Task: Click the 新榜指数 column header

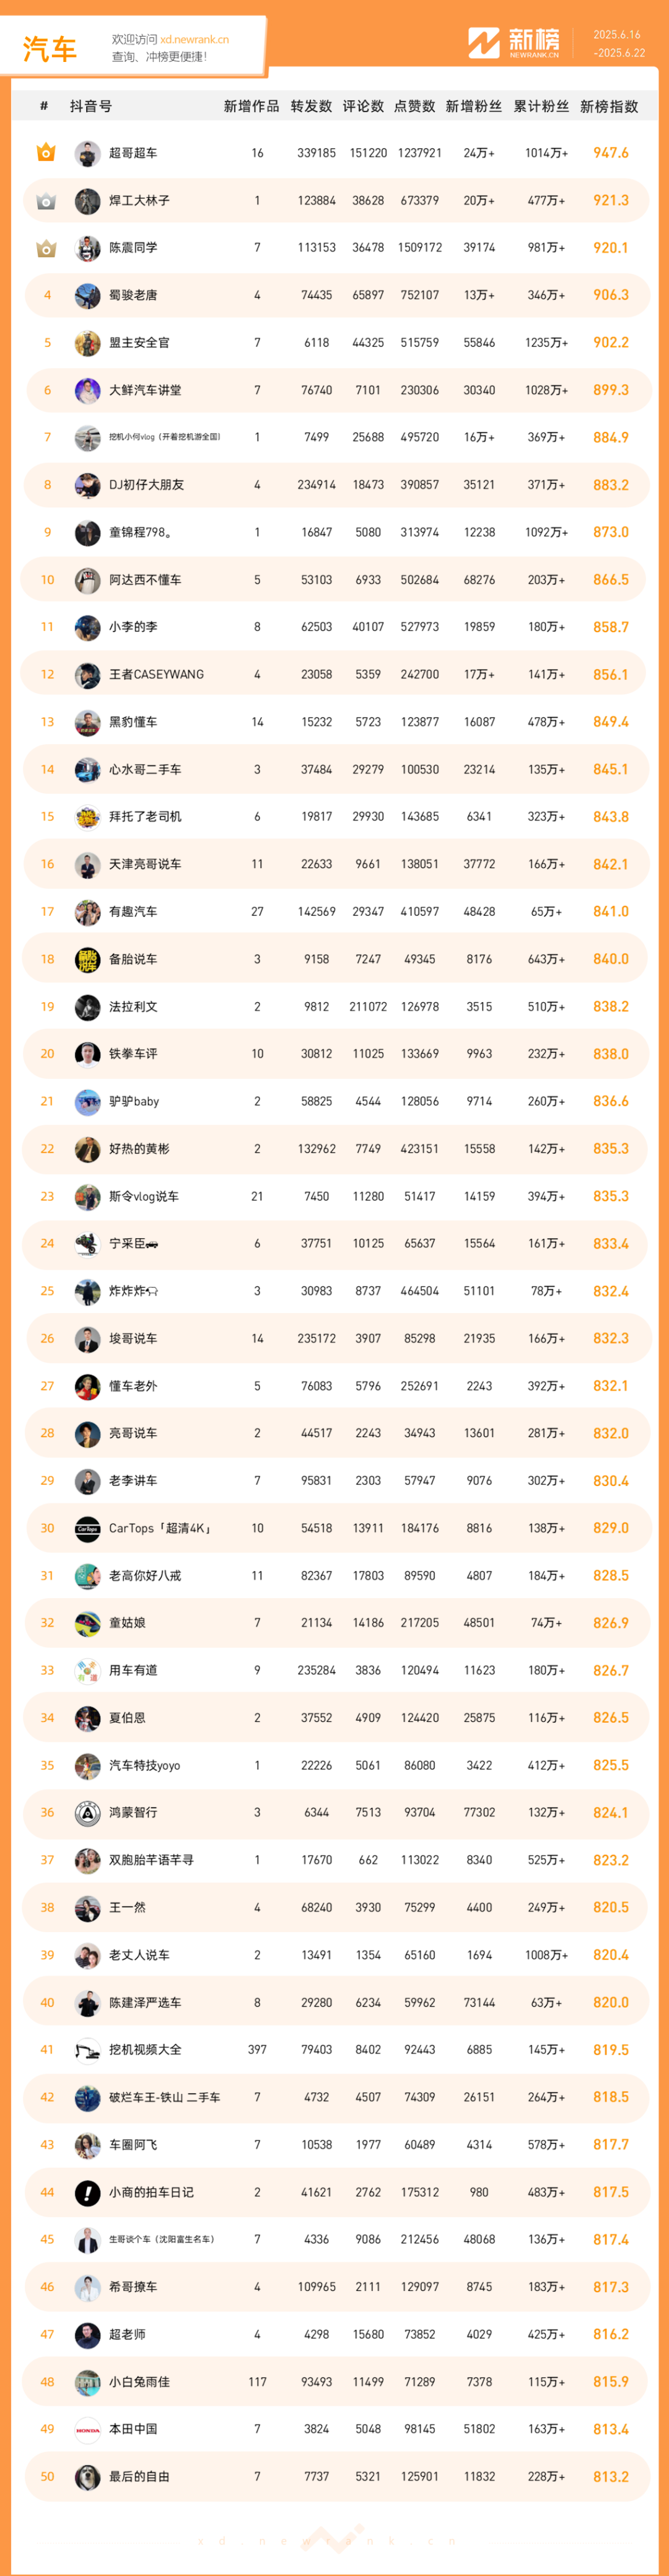Action: tap(609, 107)
